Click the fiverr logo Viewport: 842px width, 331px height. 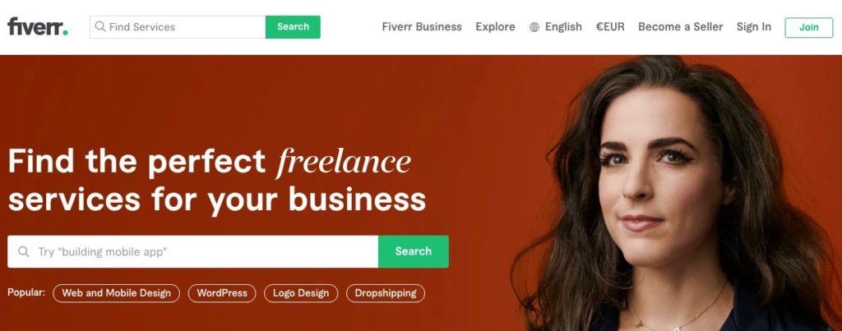[38, 26]
